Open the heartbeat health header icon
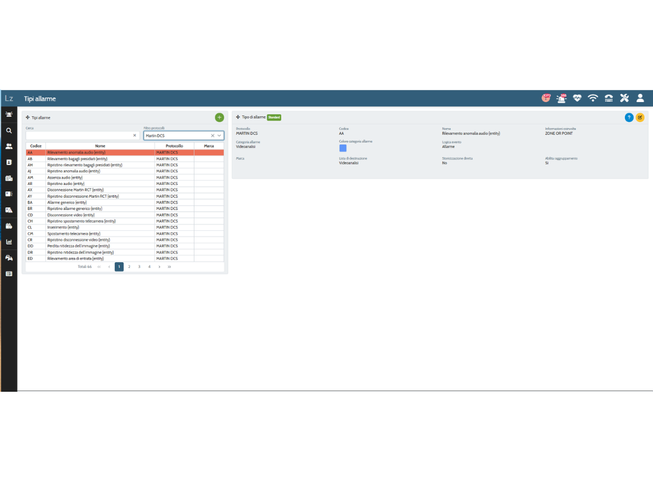 (576, 98)
